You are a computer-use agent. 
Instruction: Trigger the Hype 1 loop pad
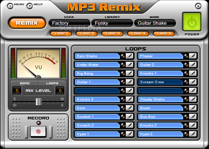(97, 134)
